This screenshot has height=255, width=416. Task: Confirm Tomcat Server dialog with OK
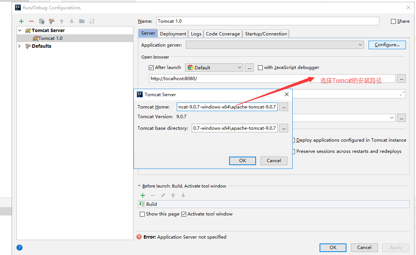click(x=243, y=161)
